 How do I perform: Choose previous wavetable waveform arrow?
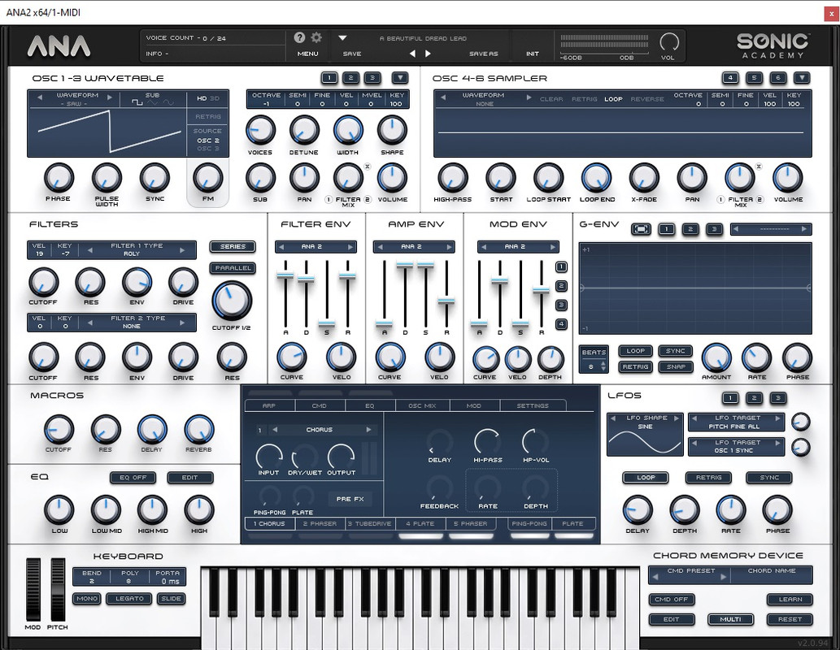[x=40, y=97]
